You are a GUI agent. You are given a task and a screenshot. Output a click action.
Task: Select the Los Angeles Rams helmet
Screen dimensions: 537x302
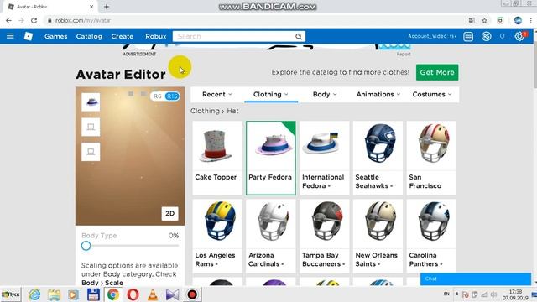(x=217, y=236)
